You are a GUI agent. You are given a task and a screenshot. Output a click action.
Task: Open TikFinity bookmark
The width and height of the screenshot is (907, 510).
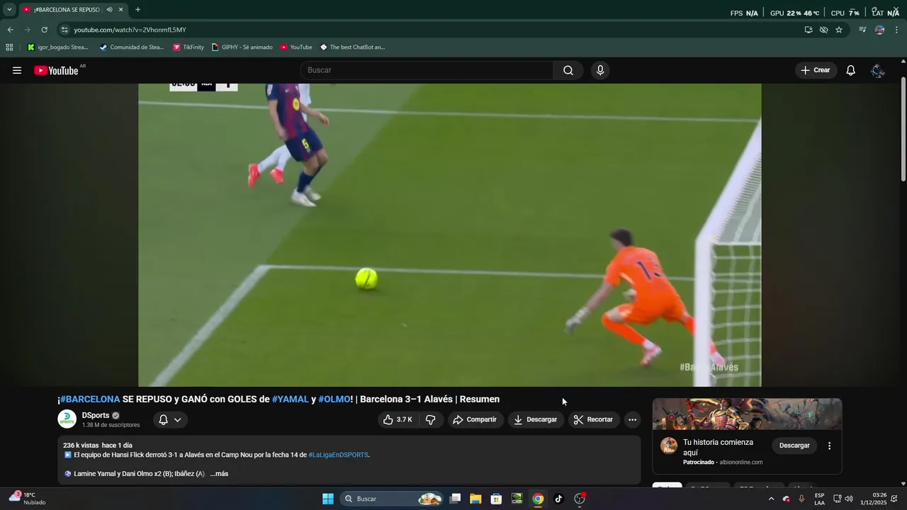[188, 47]
